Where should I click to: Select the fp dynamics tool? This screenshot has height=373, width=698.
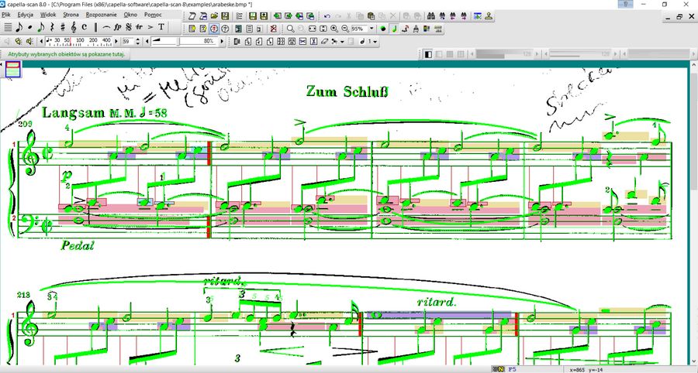(x=118, y=27)
